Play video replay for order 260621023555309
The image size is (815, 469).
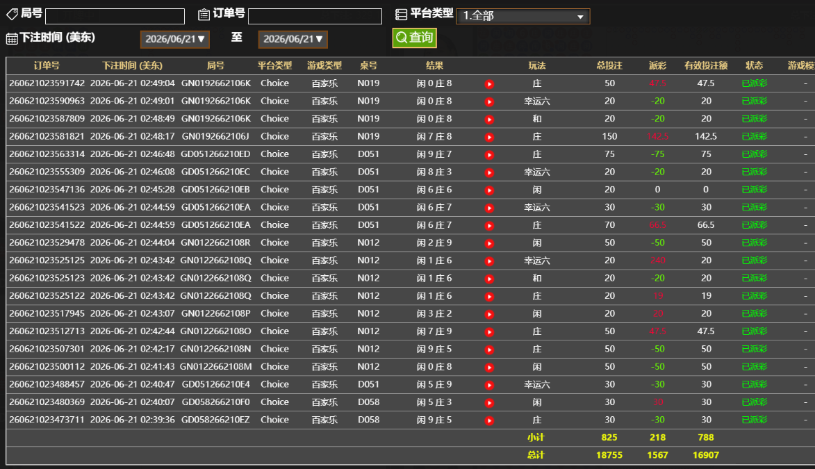[489, 172]
